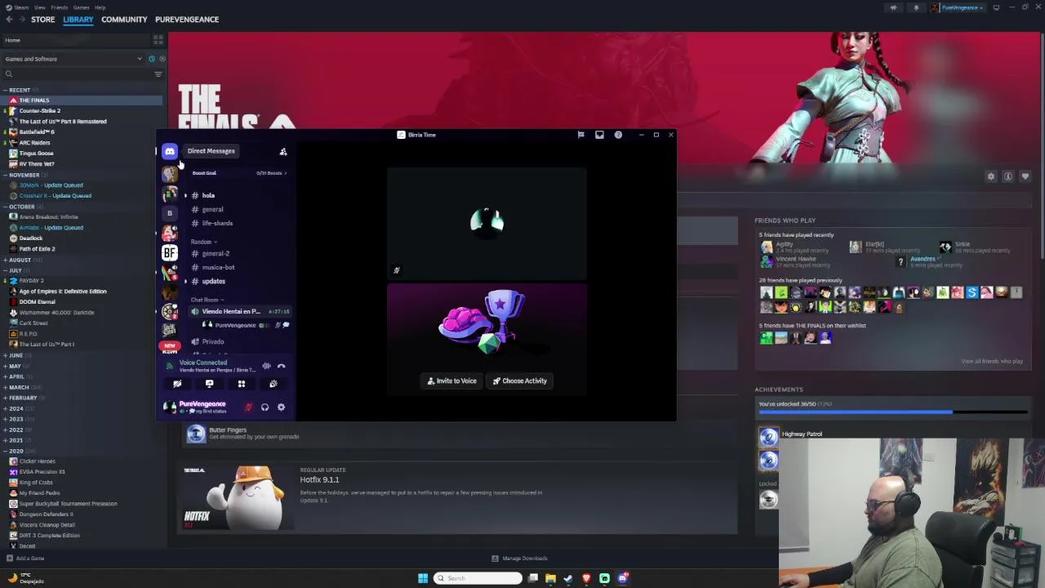
Task: Select ARC Raiders in Steam library
Action: pyautogui.click(x=34, y=143)
